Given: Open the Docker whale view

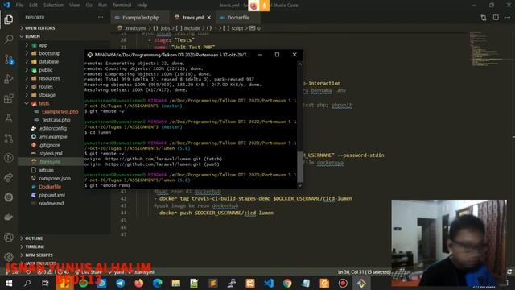Looking at the screenshot, I should tap(9, 217).
